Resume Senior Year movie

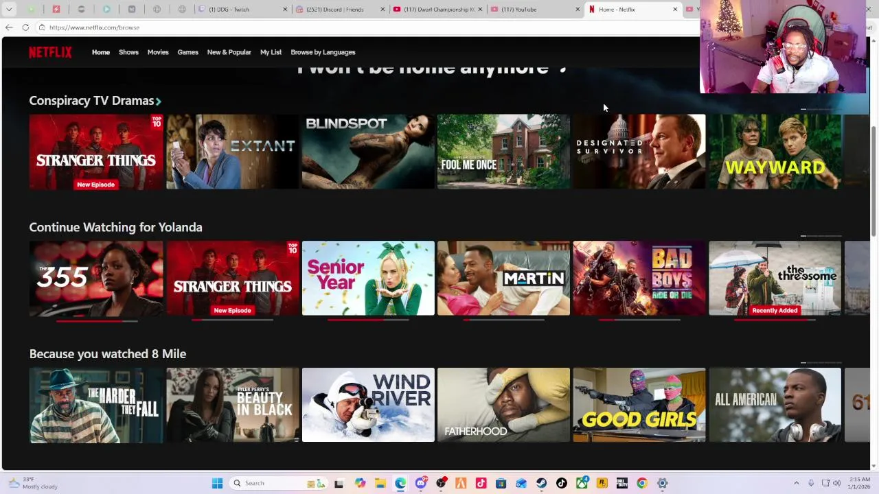[368, 278]
